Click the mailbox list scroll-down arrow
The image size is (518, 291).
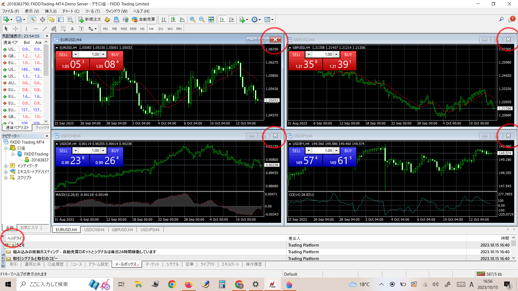click(x=513, y=258)
